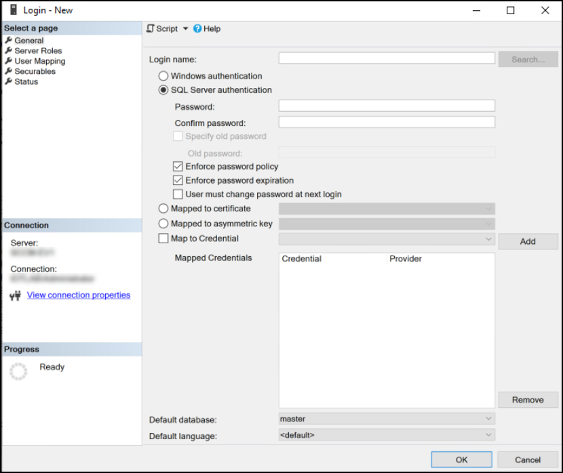Click the Login name input field
The height and width of the screenshot is (473, 563).
[387, 58]
